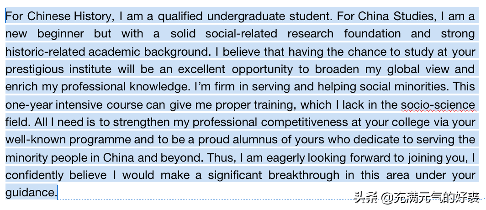Click the hyphenated word "social-related"
Image resolution: width=486 pixels, height=210 pixels.
coord(241,34)
